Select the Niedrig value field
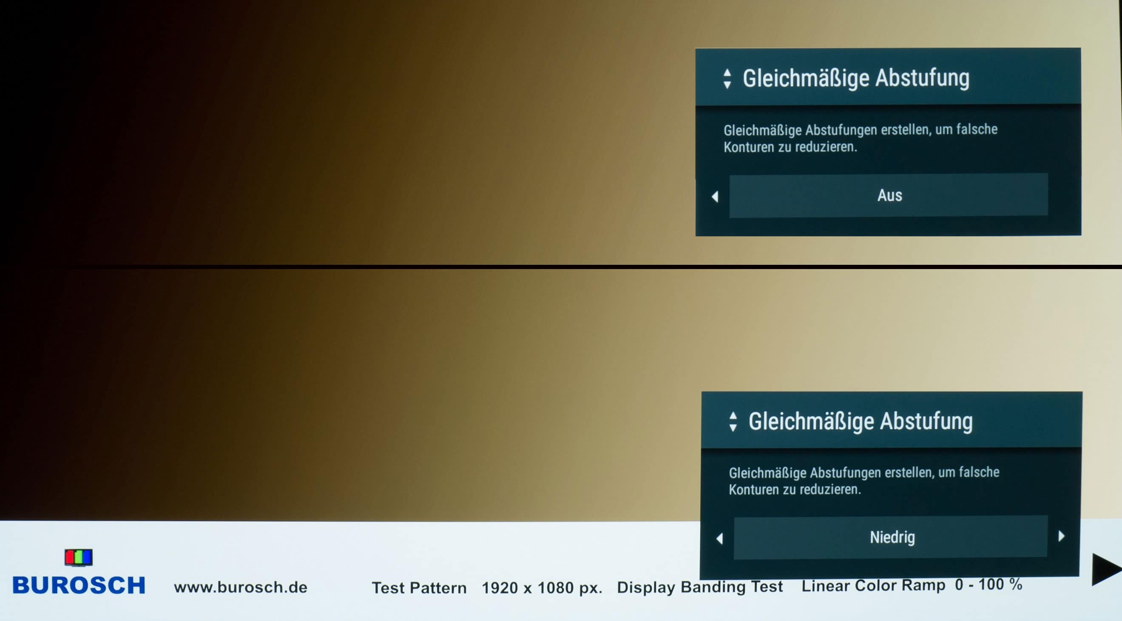 tap(891, 537)
